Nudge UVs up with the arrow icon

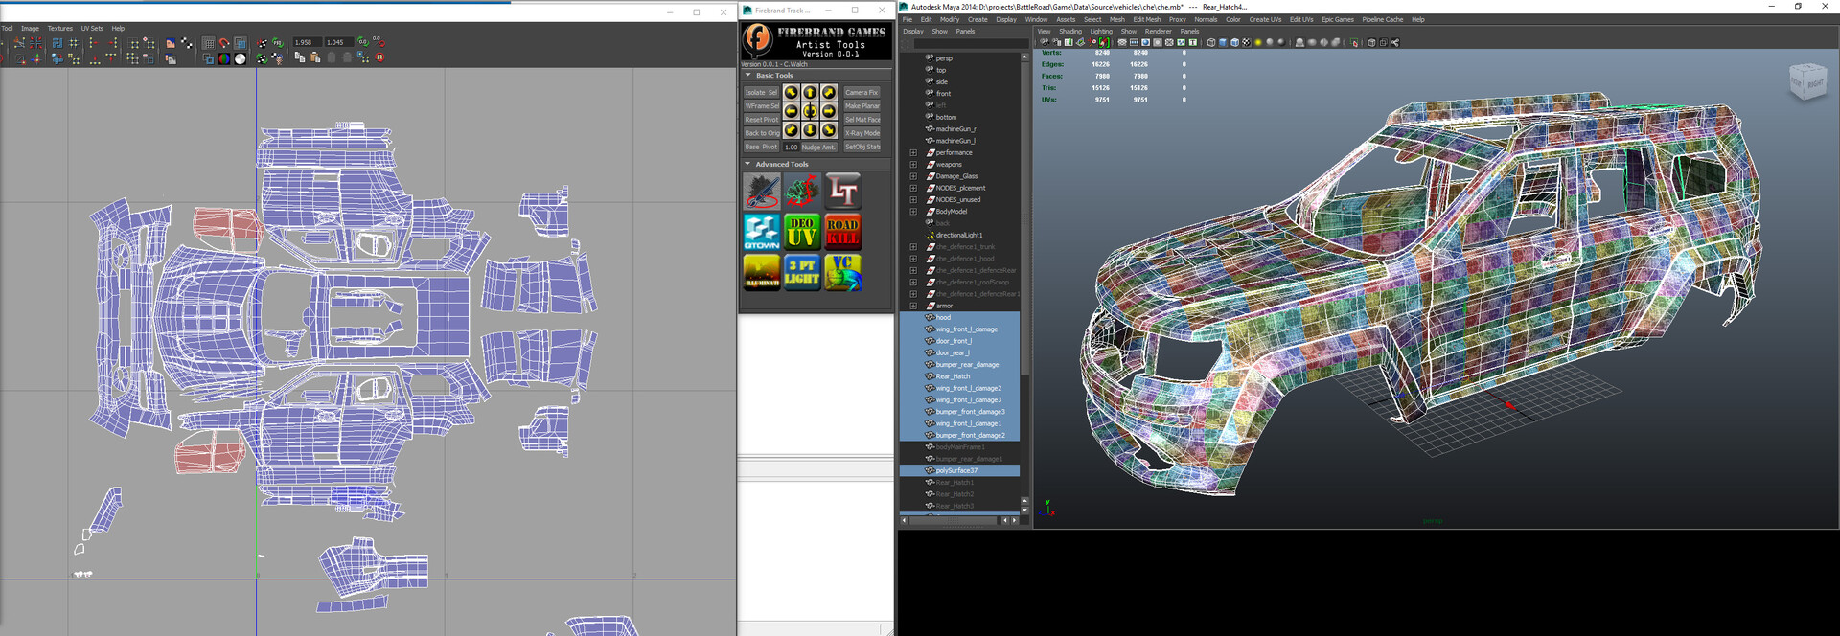(810, 93)
